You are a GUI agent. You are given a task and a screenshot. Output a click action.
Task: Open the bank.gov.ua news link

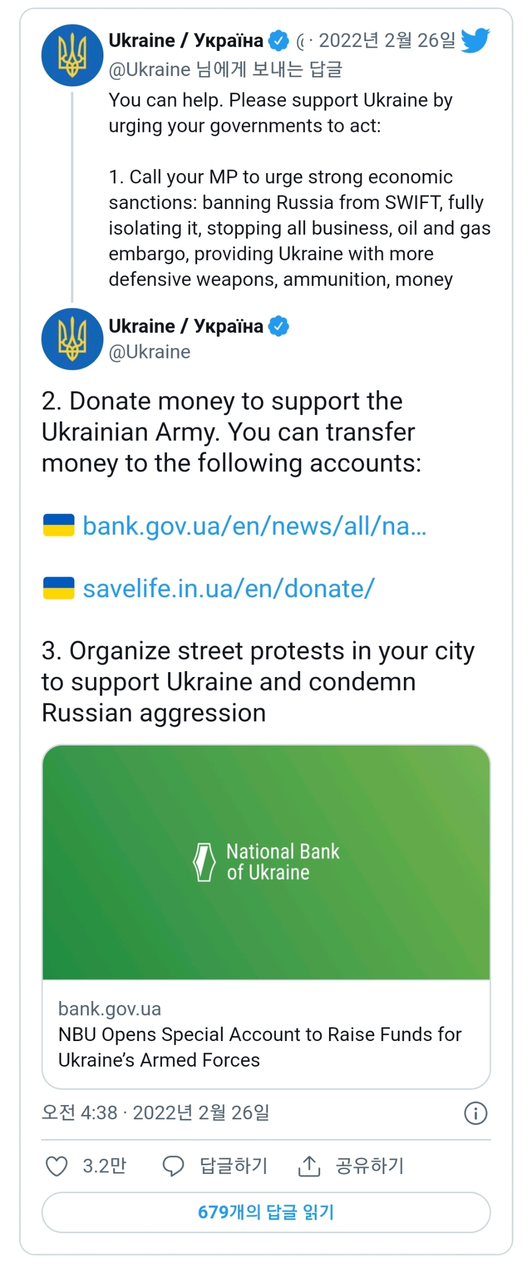tap(255, 526)
